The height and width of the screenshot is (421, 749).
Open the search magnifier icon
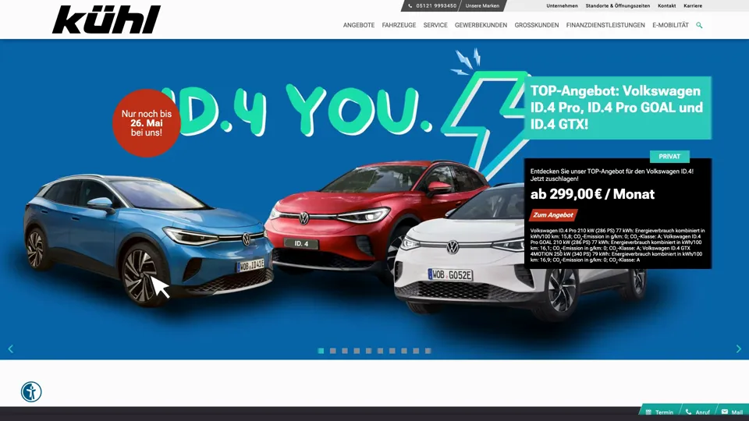[699, 25]
